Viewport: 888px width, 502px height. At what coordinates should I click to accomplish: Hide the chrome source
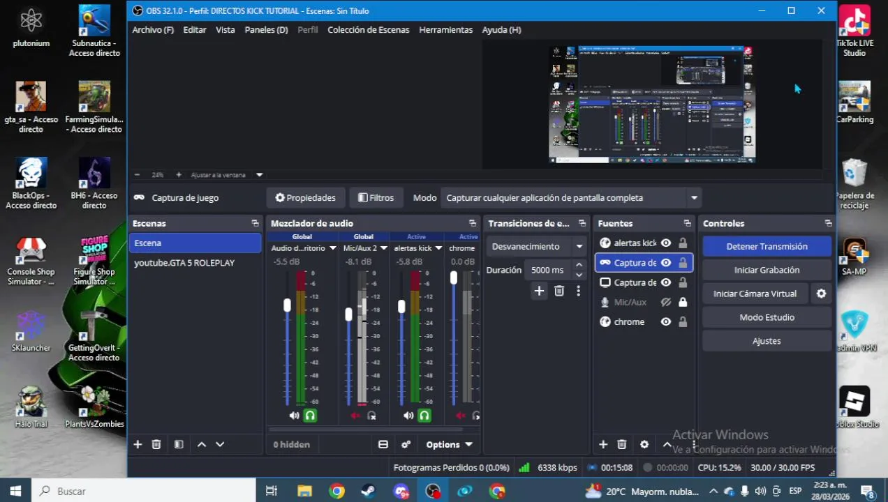(x=666, y=321)
